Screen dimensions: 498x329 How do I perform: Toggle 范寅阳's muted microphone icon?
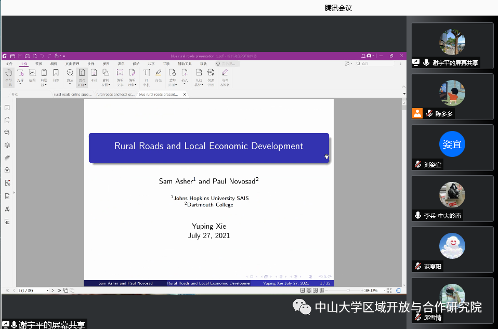click(x=417, y=266)
